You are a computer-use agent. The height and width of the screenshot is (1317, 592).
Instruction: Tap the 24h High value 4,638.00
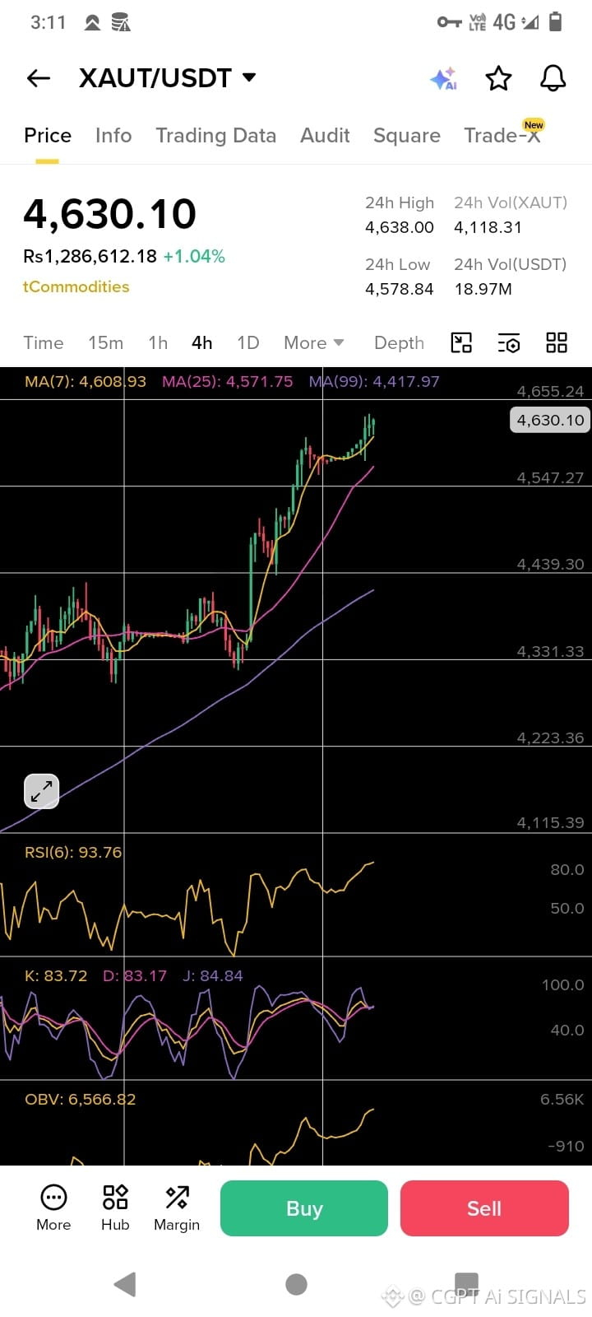coord(400,227)
